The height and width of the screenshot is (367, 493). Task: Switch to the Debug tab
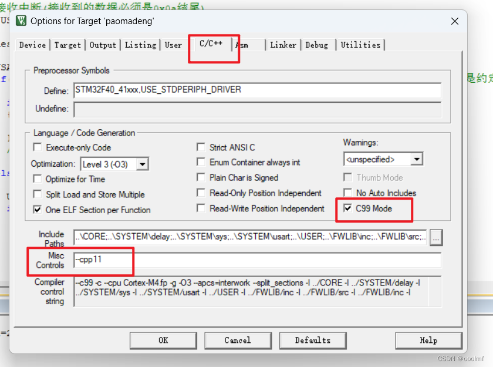tap(317, 45)
